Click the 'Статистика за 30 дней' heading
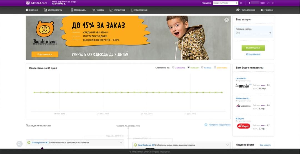300x154 pixels. click(x=43, y=68)
